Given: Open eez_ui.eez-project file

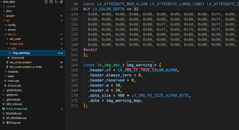Looking at the screenshot, I should [20, 62].
